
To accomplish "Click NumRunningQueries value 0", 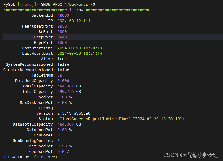I will 59,141.
